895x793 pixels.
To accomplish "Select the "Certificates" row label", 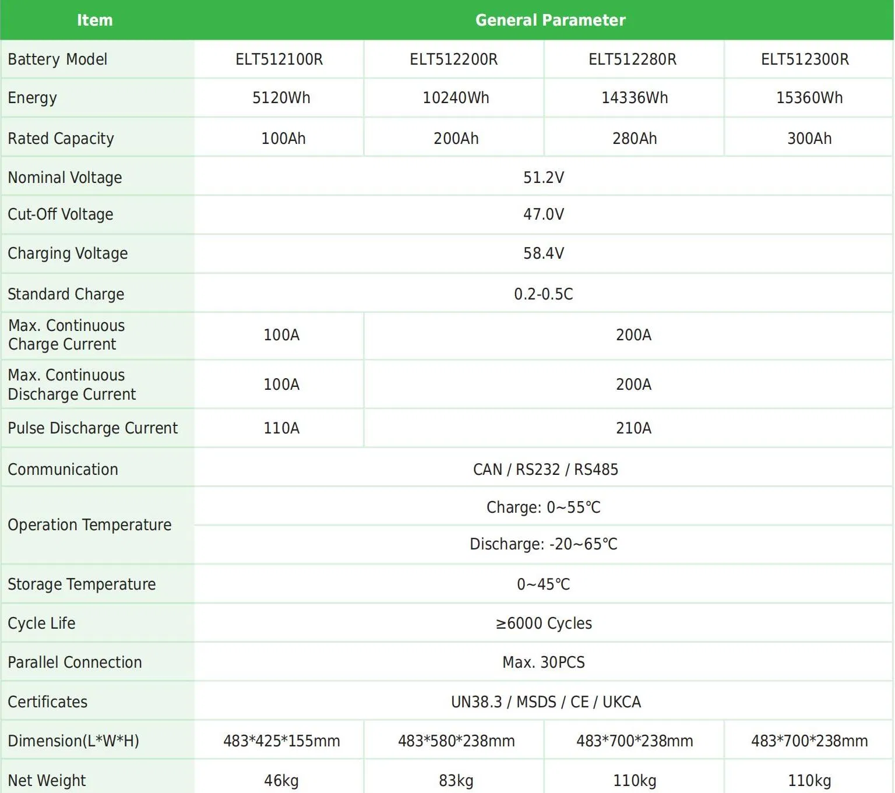I will 47,702.
